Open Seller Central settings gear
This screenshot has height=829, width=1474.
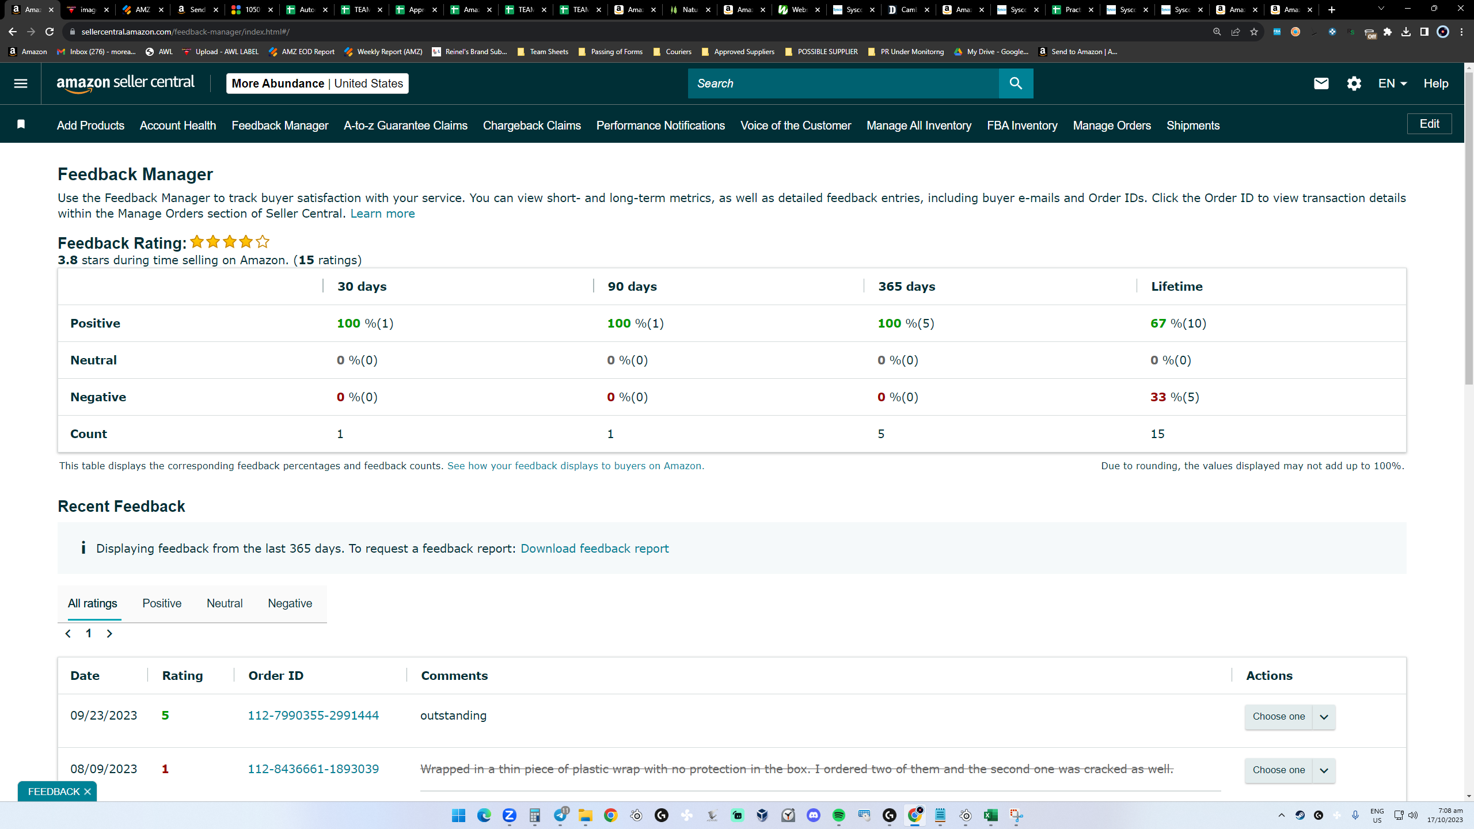[1354, 83]
